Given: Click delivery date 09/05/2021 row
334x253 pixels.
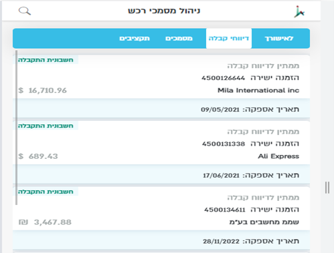Looking at the screenshot, I should coord(161,108).
